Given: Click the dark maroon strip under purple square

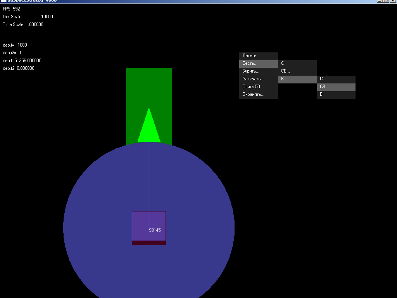Looking at the screenshot, I should 149,243.
